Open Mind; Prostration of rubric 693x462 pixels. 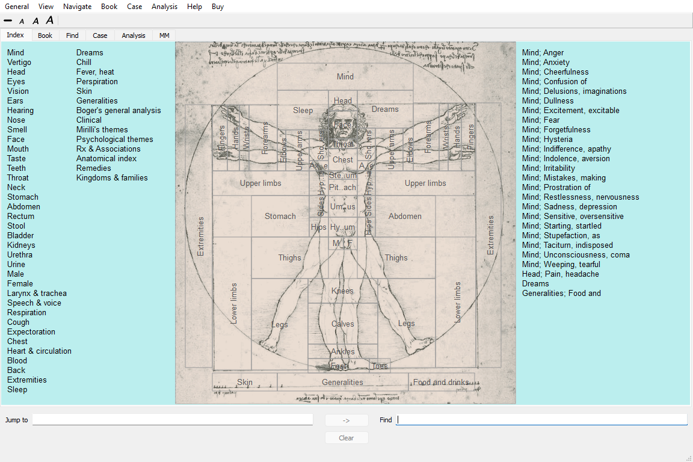[556, 188]
